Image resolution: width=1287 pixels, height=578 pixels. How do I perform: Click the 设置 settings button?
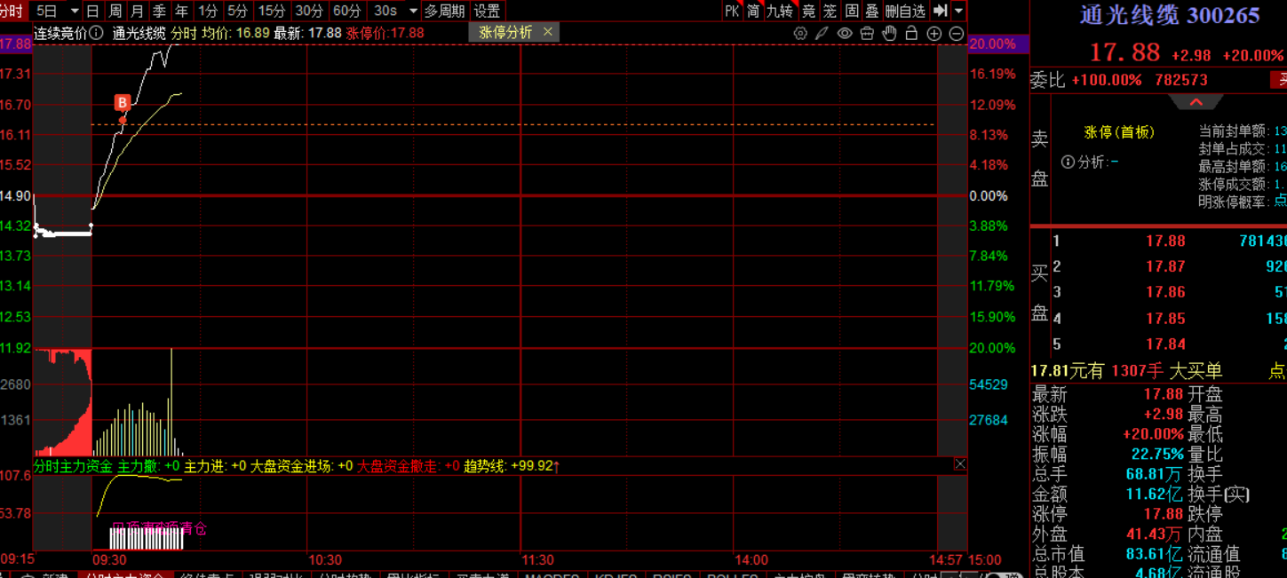tap(487, 11)
